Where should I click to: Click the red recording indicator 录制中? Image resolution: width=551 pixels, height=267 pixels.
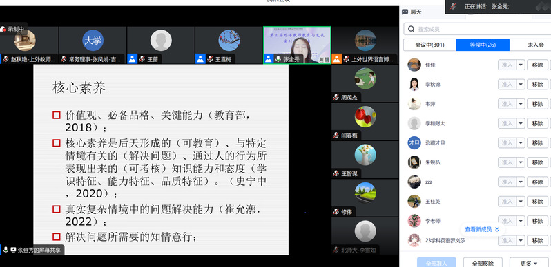(12, 30)
